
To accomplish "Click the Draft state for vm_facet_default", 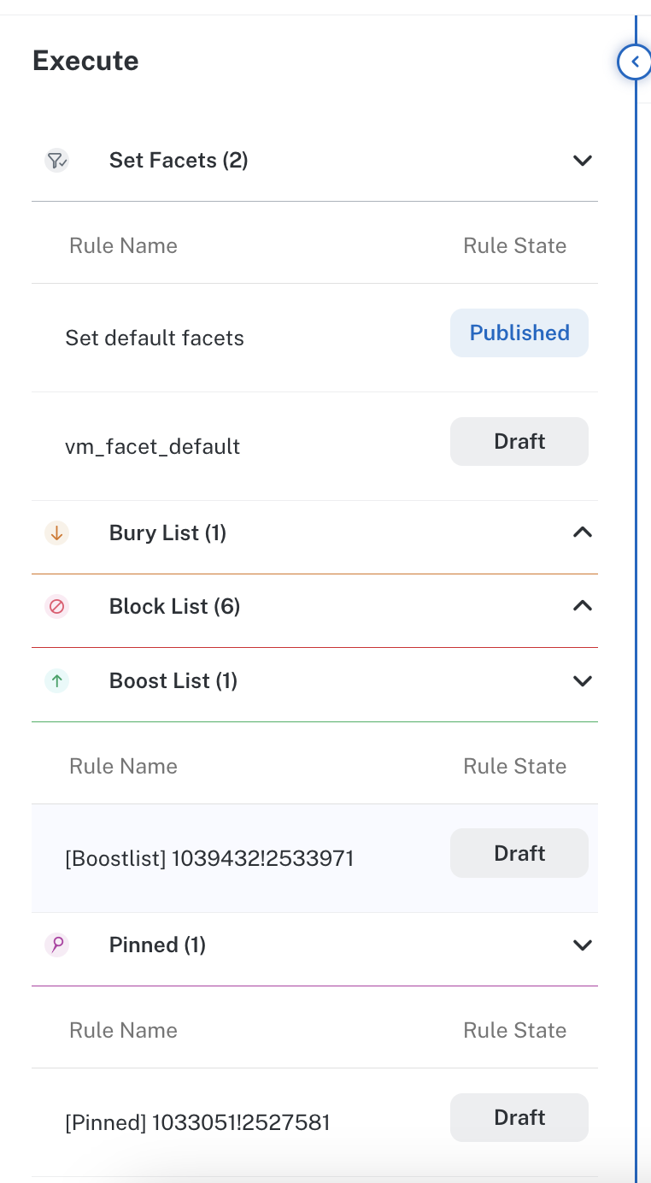I will (x=519, y=441).
